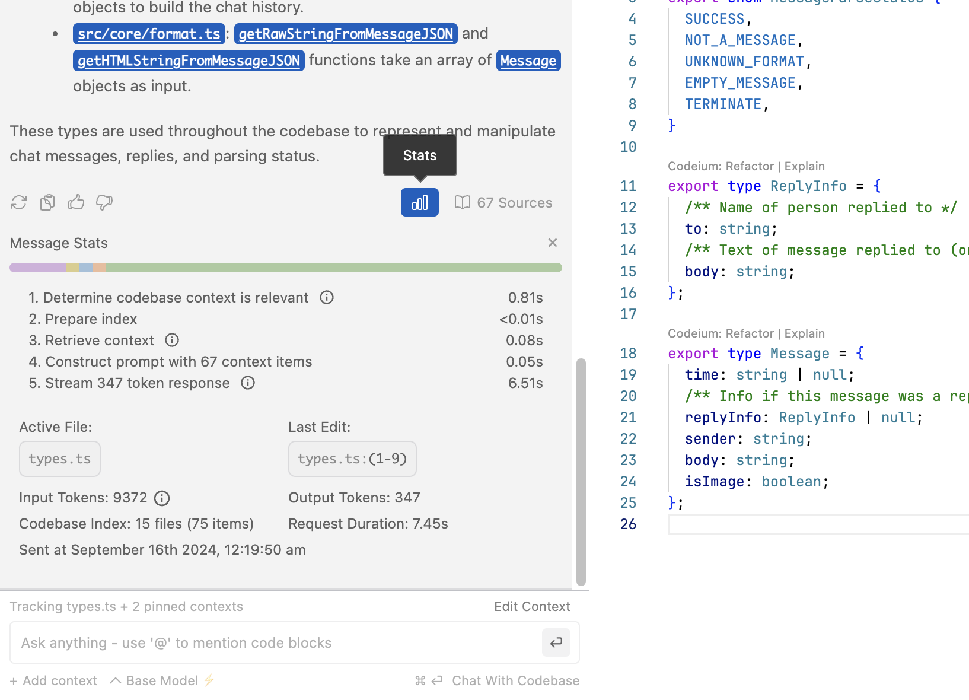Click "TERMINATE" enum member in editor
969x700 pixels.
[723, 104]
